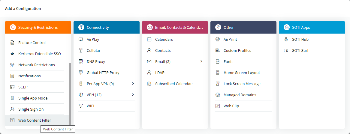Viewport: 350px width, 134px height.
Task: Click the AirPlay icon
Action: pos(81,39)
